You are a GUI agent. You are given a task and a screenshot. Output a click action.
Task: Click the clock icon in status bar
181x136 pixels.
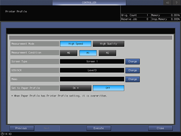coord(2,134)
